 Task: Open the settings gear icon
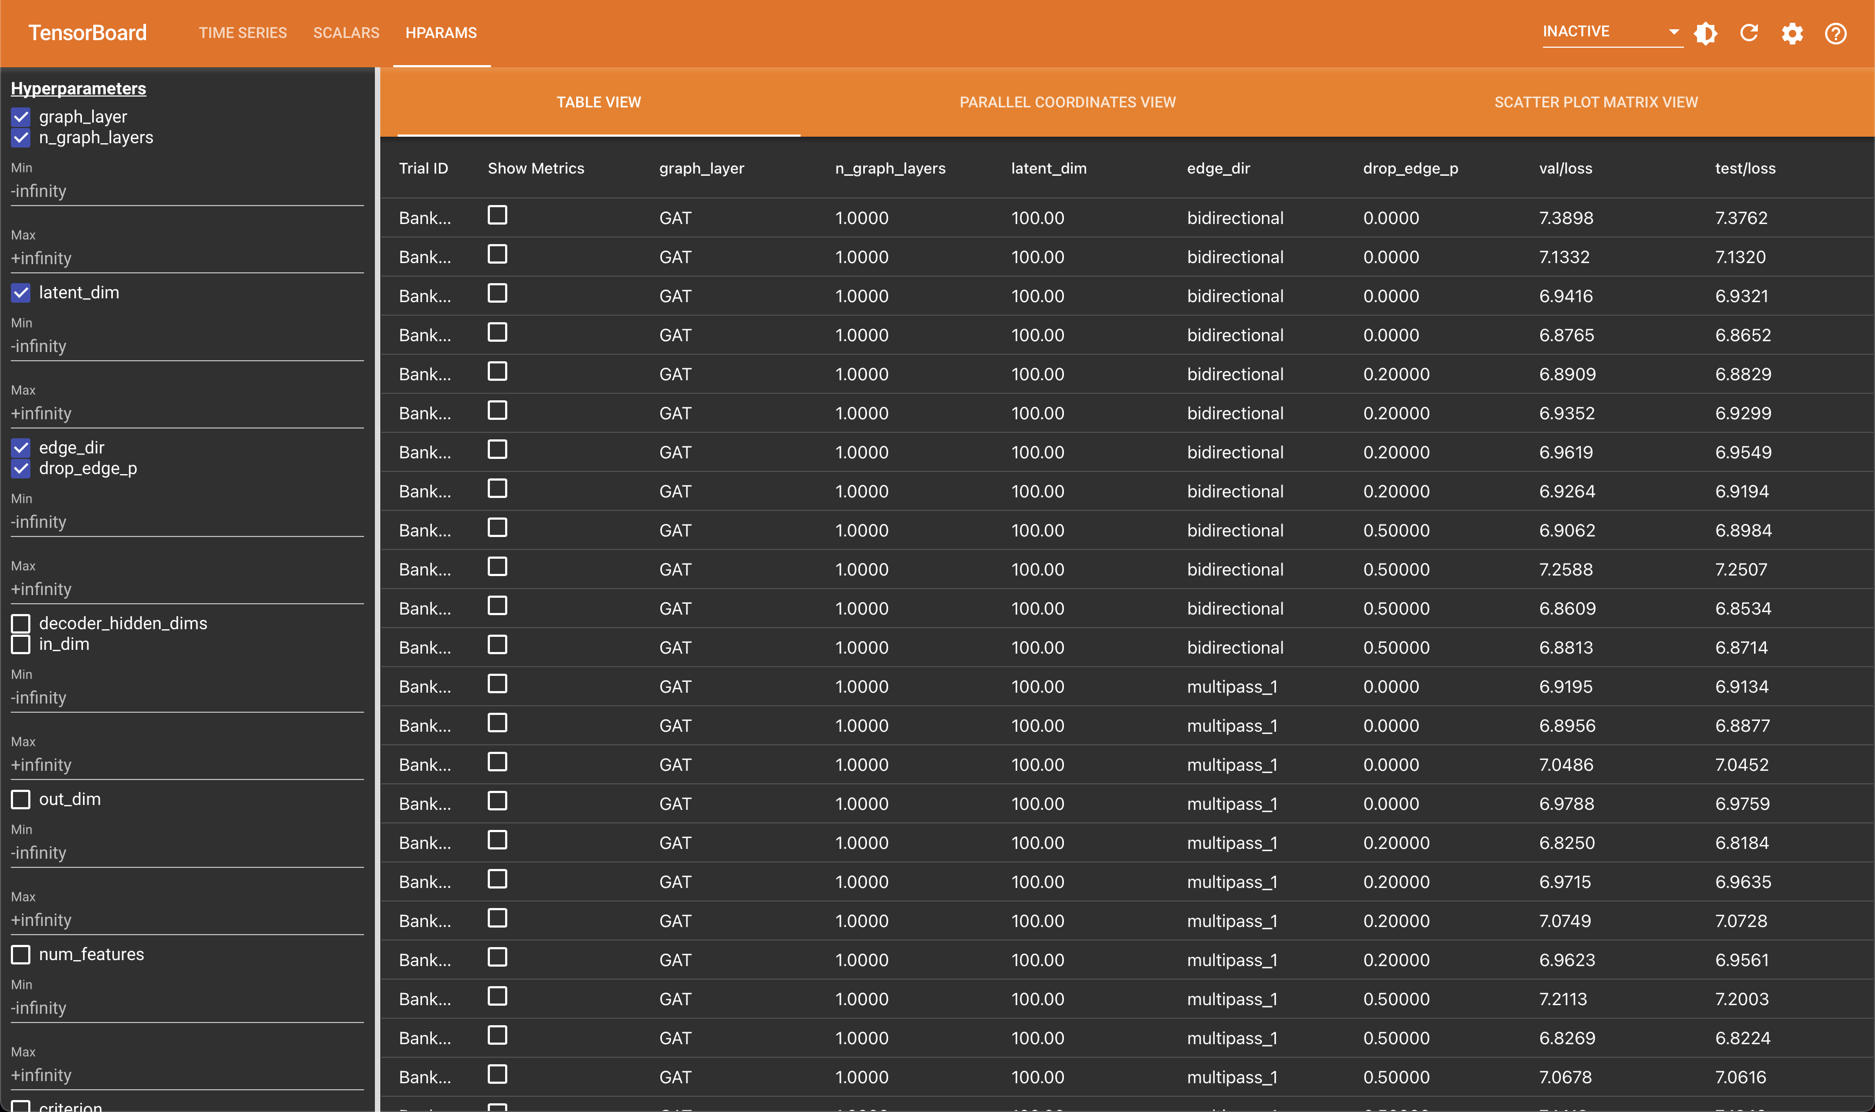pos(1792,33)
